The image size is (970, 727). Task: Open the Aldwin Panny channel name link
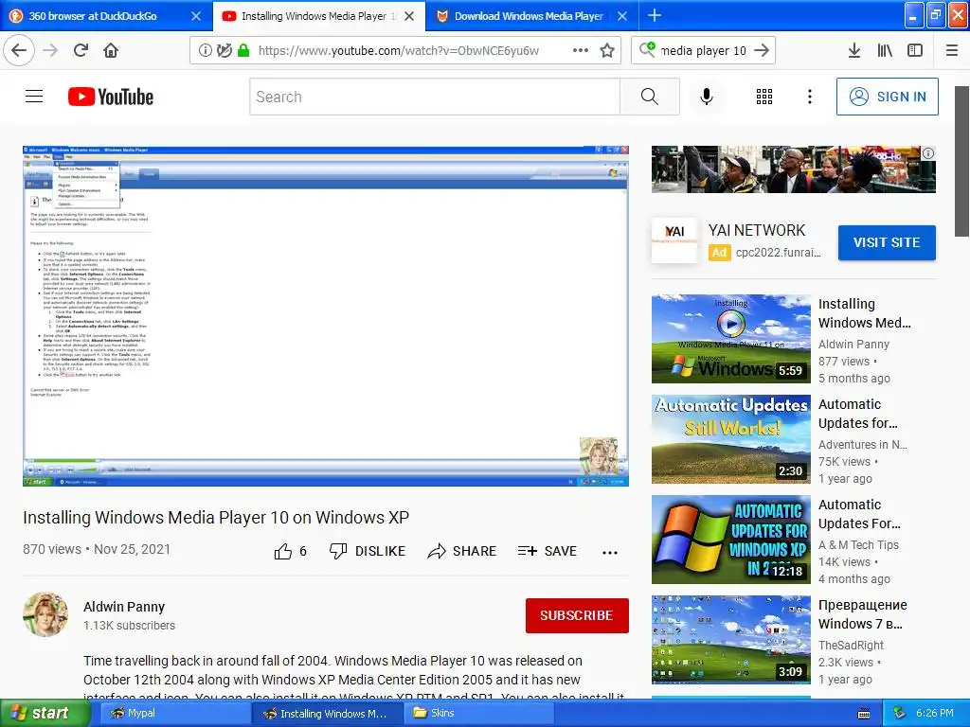point(124,607)
